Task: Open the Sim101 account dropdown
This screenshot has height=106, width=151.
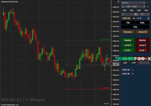Action: click(x=133, y=3)
